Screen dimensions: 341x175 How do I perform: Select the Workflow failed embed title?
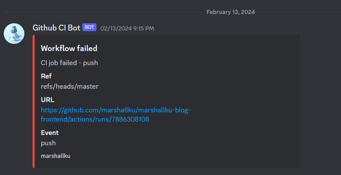tap(69, 48)
